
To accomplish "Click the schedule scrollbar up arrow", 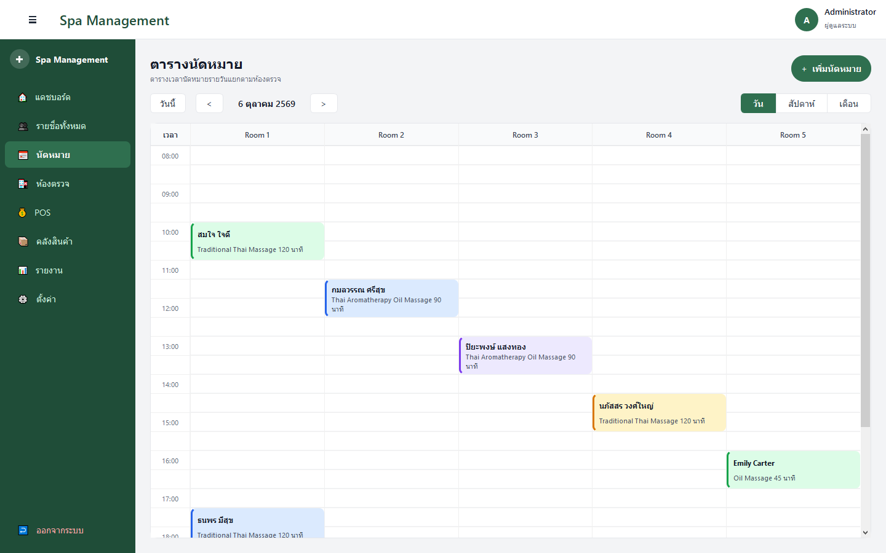I will point(866,129).
